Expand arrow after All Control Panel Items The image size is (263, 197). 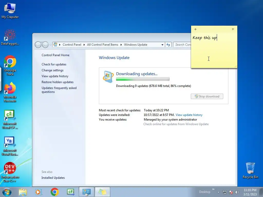pos(121,45)
